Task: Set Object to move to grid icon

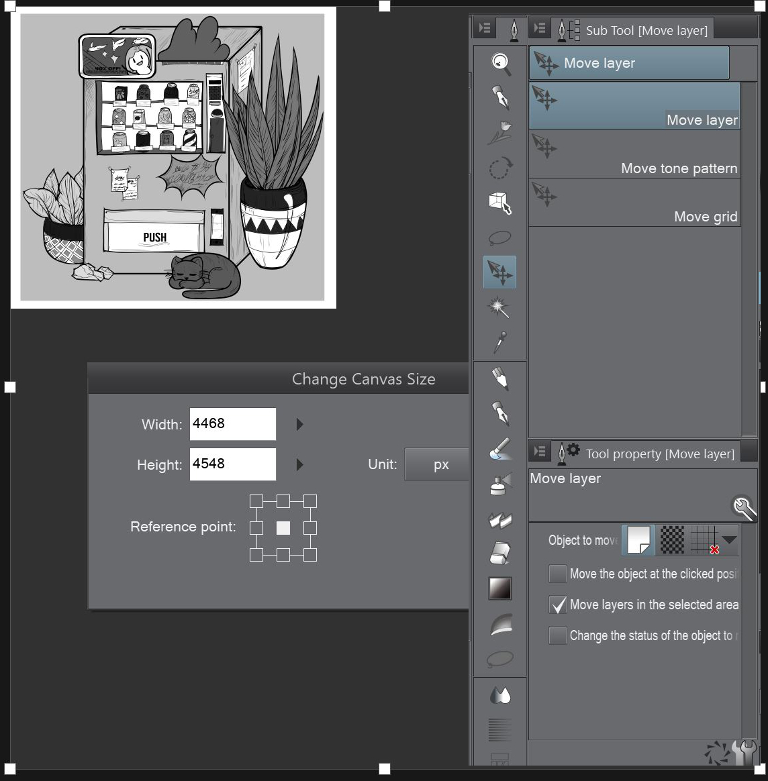Action: [x=704, y=540]
